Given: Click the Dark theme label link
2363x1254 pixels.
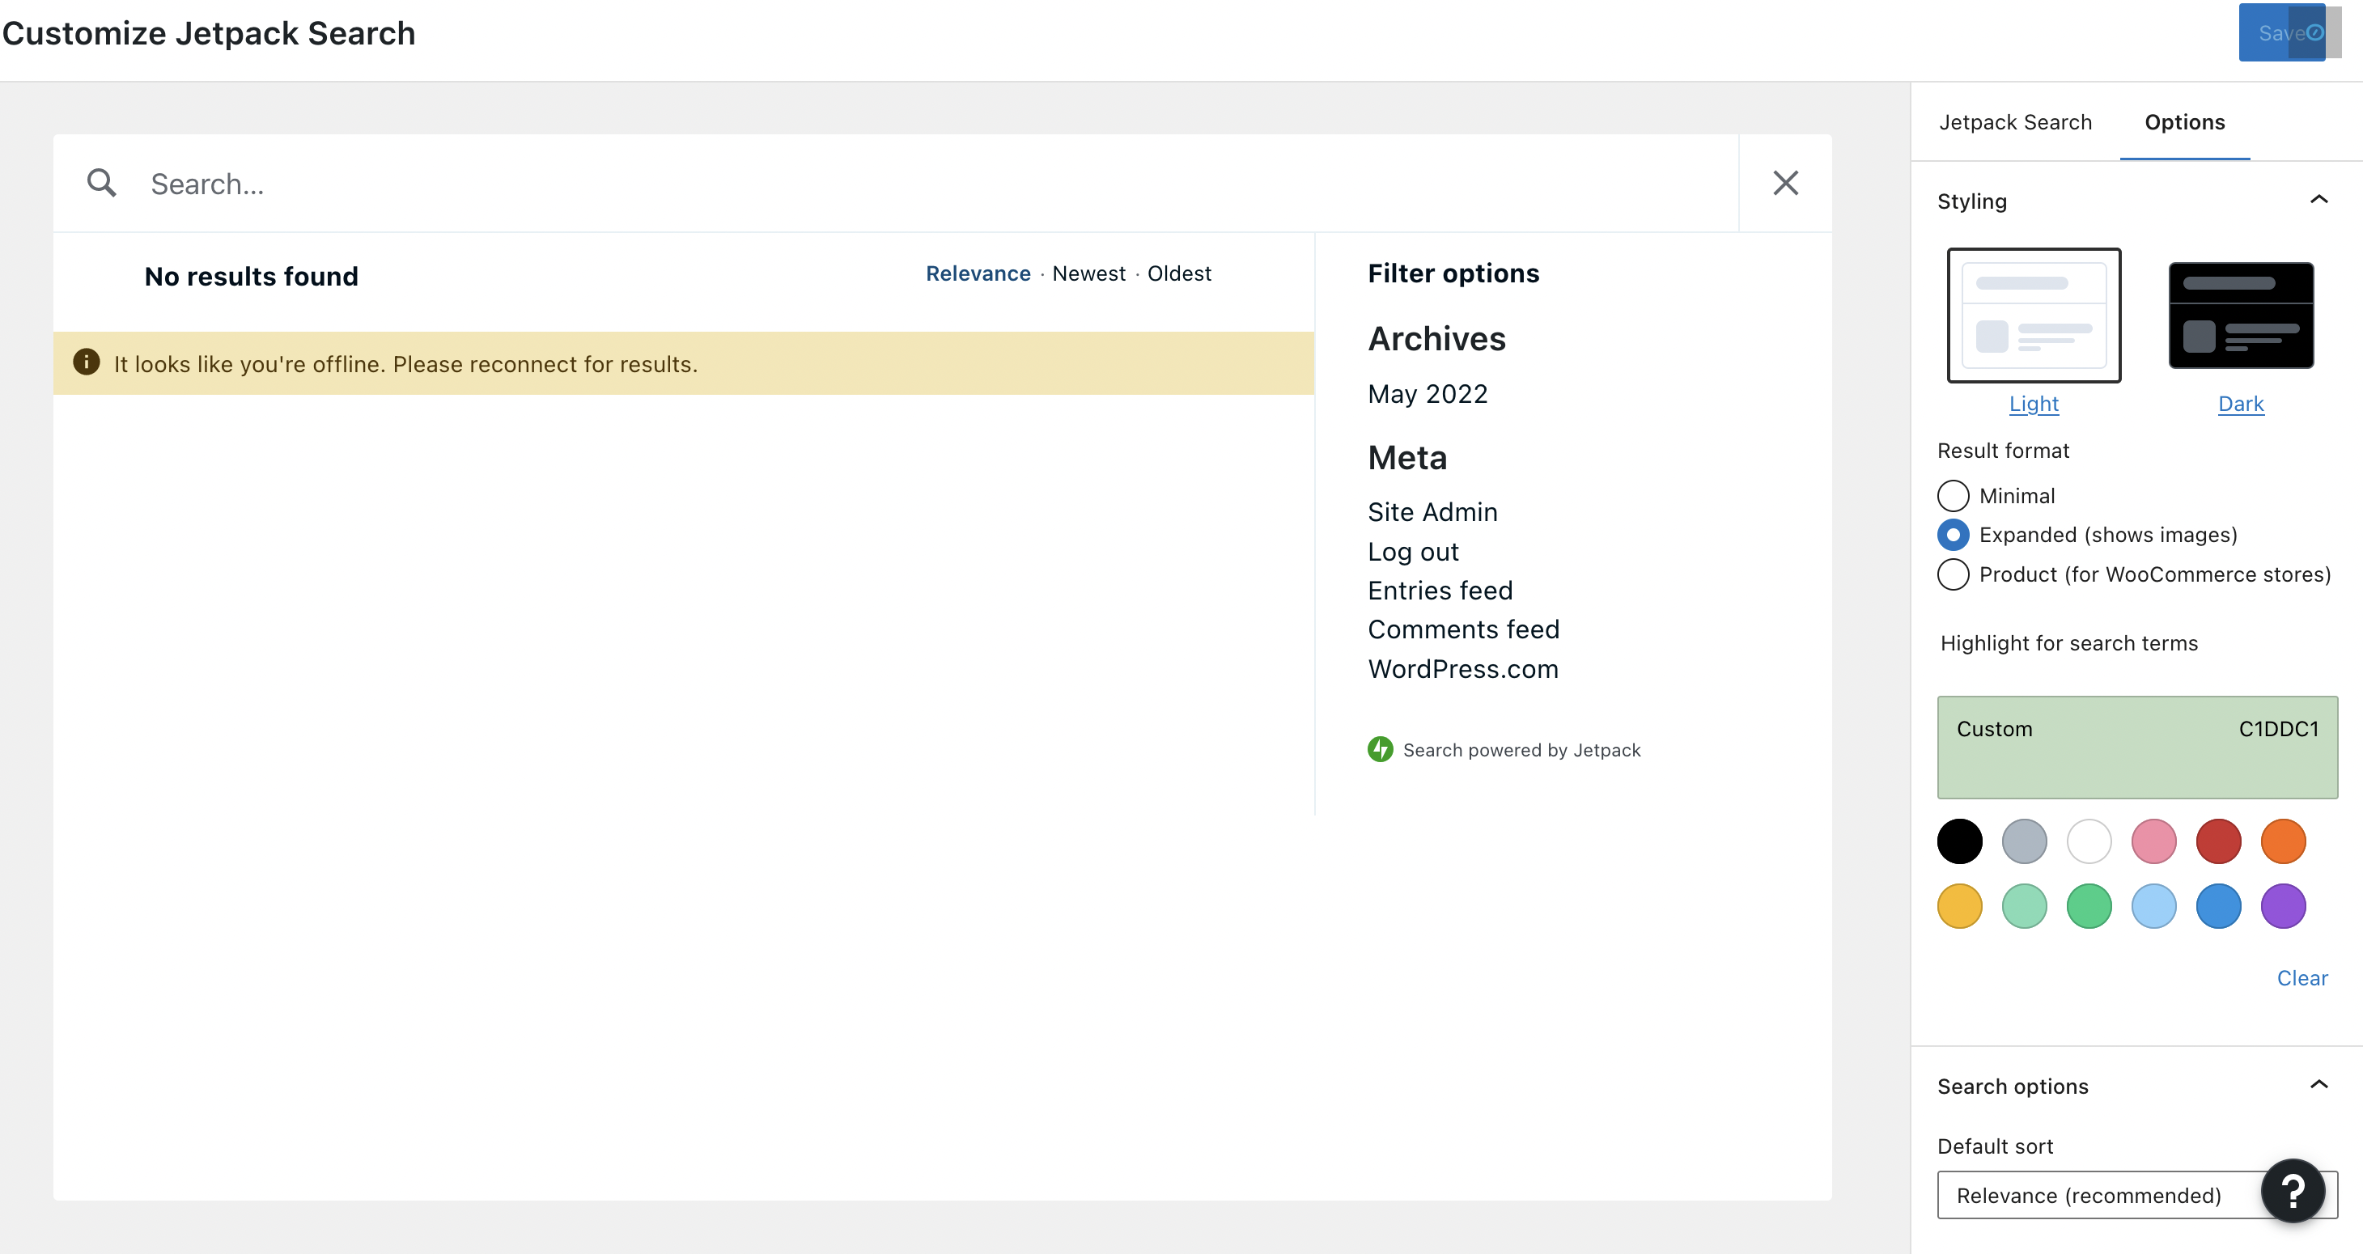Looking at the screenshot, I should coord(2240,404).
